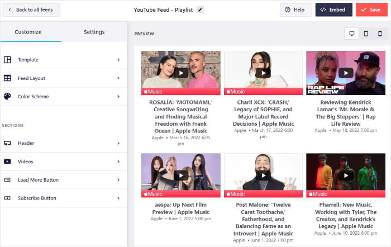This screenshot has width=391, height=247.
Task: Switch preview to mobile view icon
Action: point(380,34)
